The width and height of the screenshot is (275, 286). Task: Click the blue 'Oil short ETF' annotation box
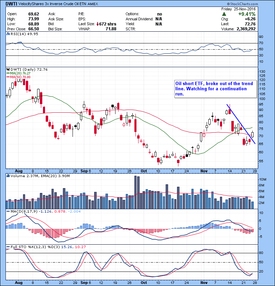pyautogui.click(x=216, y=89)
